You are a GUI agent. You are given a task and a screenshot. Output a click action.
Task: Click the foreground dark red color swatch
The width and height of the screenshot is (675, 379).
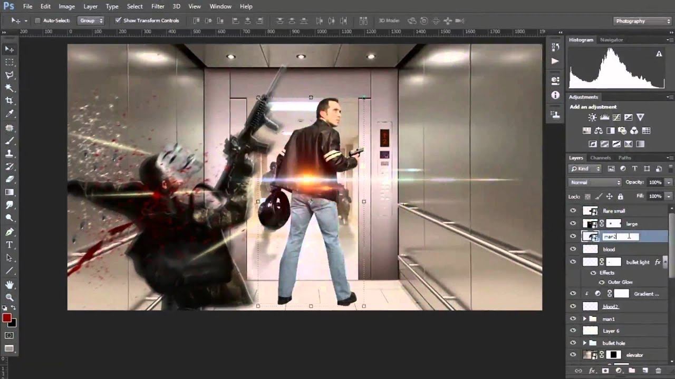(7, 318)
